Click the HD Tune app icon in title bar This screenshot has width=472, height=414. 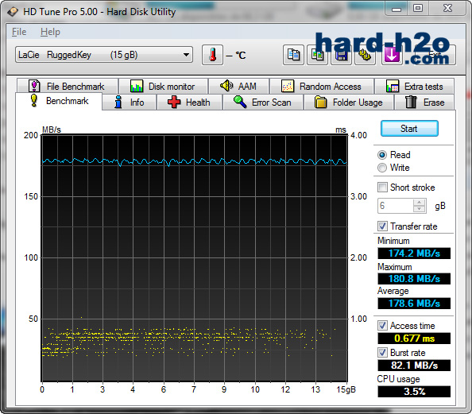point(13,12)
